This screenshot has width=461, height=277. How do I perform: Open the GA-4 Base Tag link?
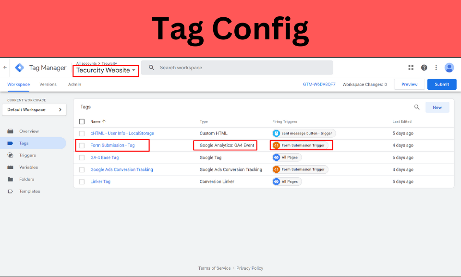[x=104, y=157]
